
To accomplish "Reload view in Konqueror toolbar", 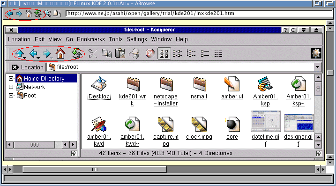I will [x=77, y=53].
